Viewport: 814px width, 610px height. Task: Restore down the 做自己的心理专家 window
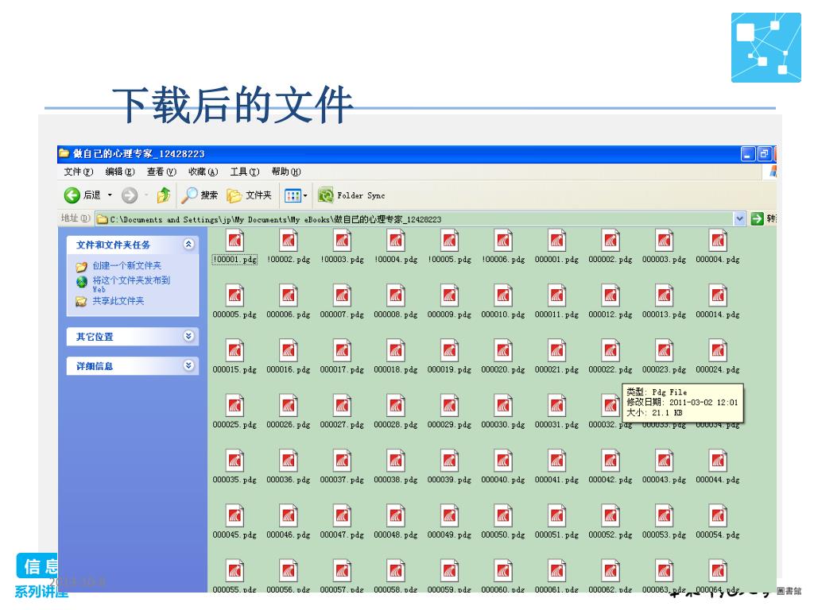click(764, 154)
